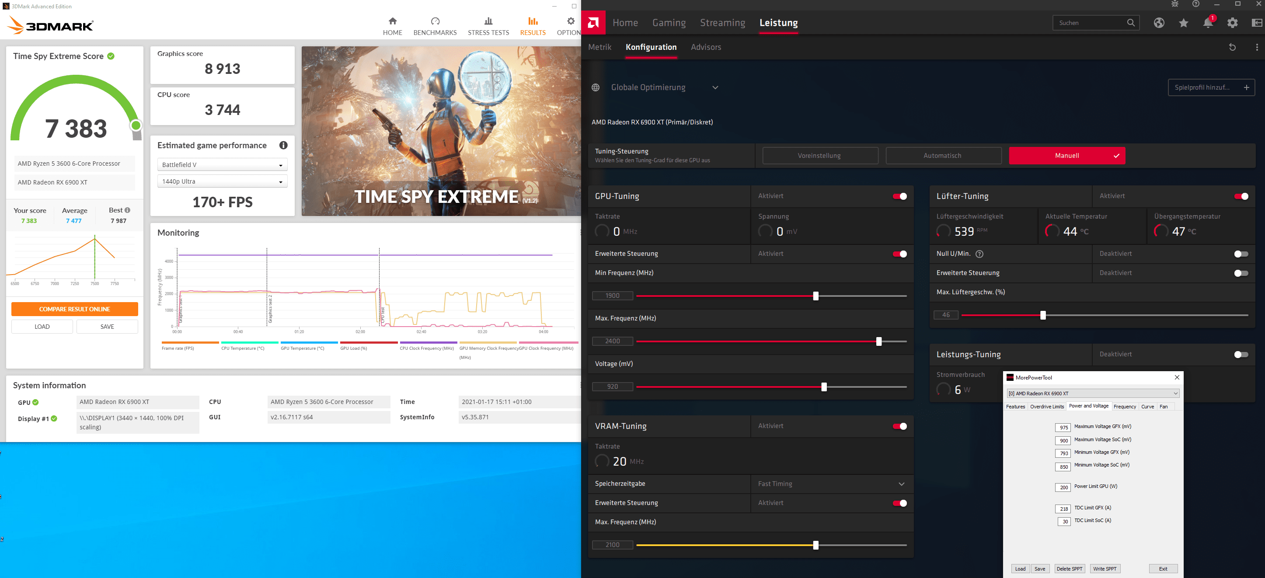Screen dimensions: 1265x578
Task: Click the Estimated game performance info icon
Action: click(x=283, y=145)
